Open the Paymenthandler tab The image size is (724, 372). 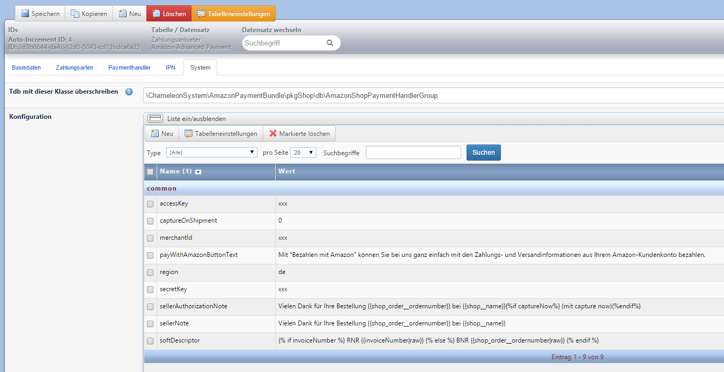(129, 68)
